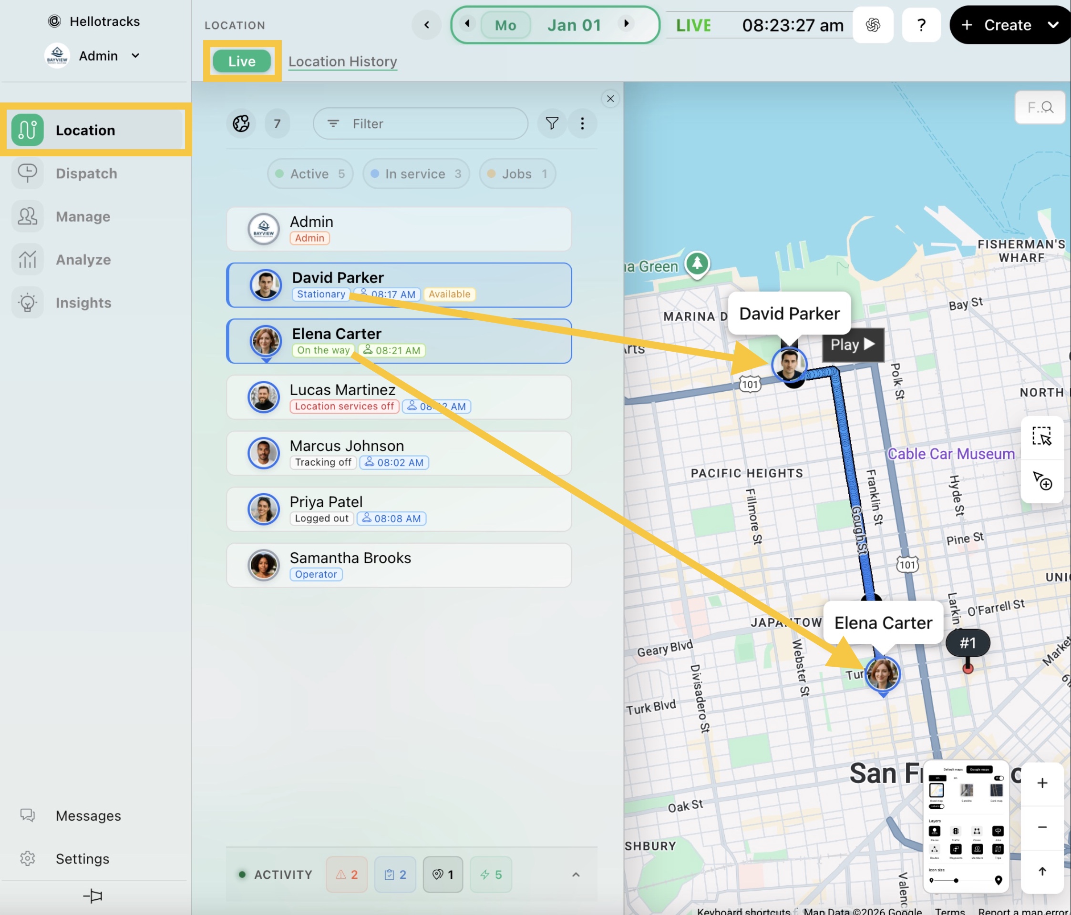Open the help question mark button
The height and width of the screenshot is (915, 1071).
click(921, 25)
